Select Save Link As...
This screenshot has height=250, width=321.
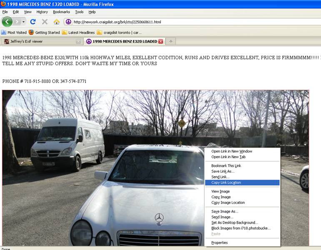pos(242,171)
